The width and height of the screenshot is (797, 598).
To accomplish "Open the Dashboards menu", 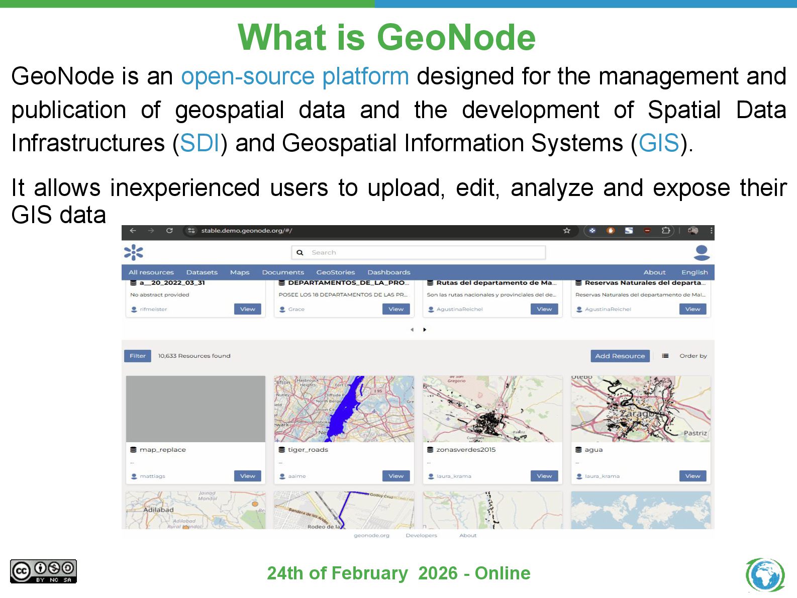I will click(x=389, y=272).
